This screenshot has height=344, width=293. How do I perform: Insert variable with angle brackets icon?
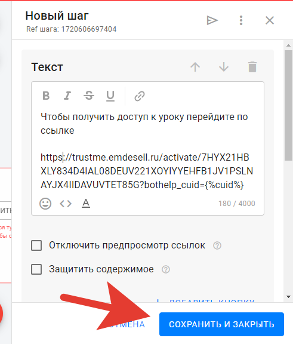[66, 204]
